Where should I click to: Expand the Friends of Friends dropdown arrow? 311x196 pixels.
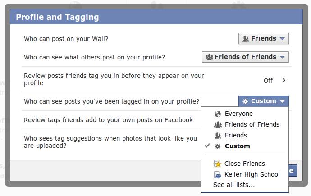282,57
